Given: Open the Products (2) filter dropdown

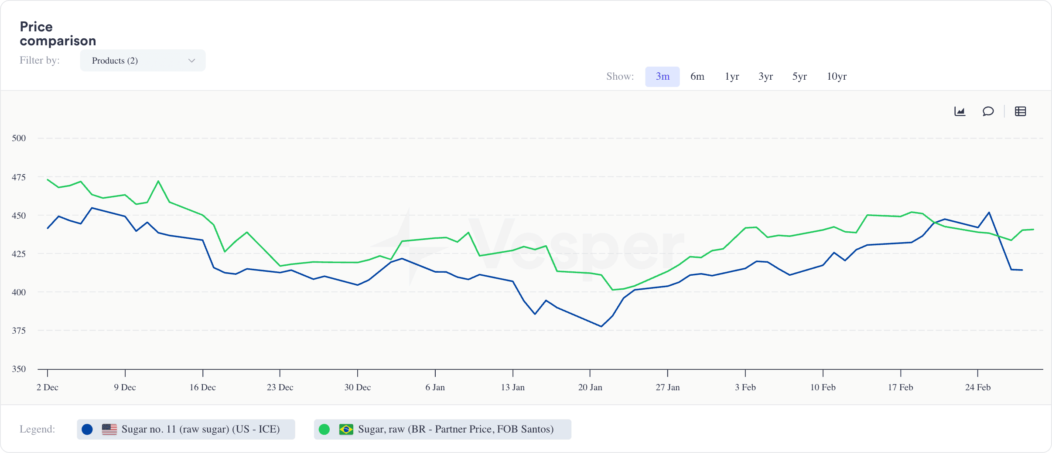Looking at the screenshot, I should coord(143,61).
